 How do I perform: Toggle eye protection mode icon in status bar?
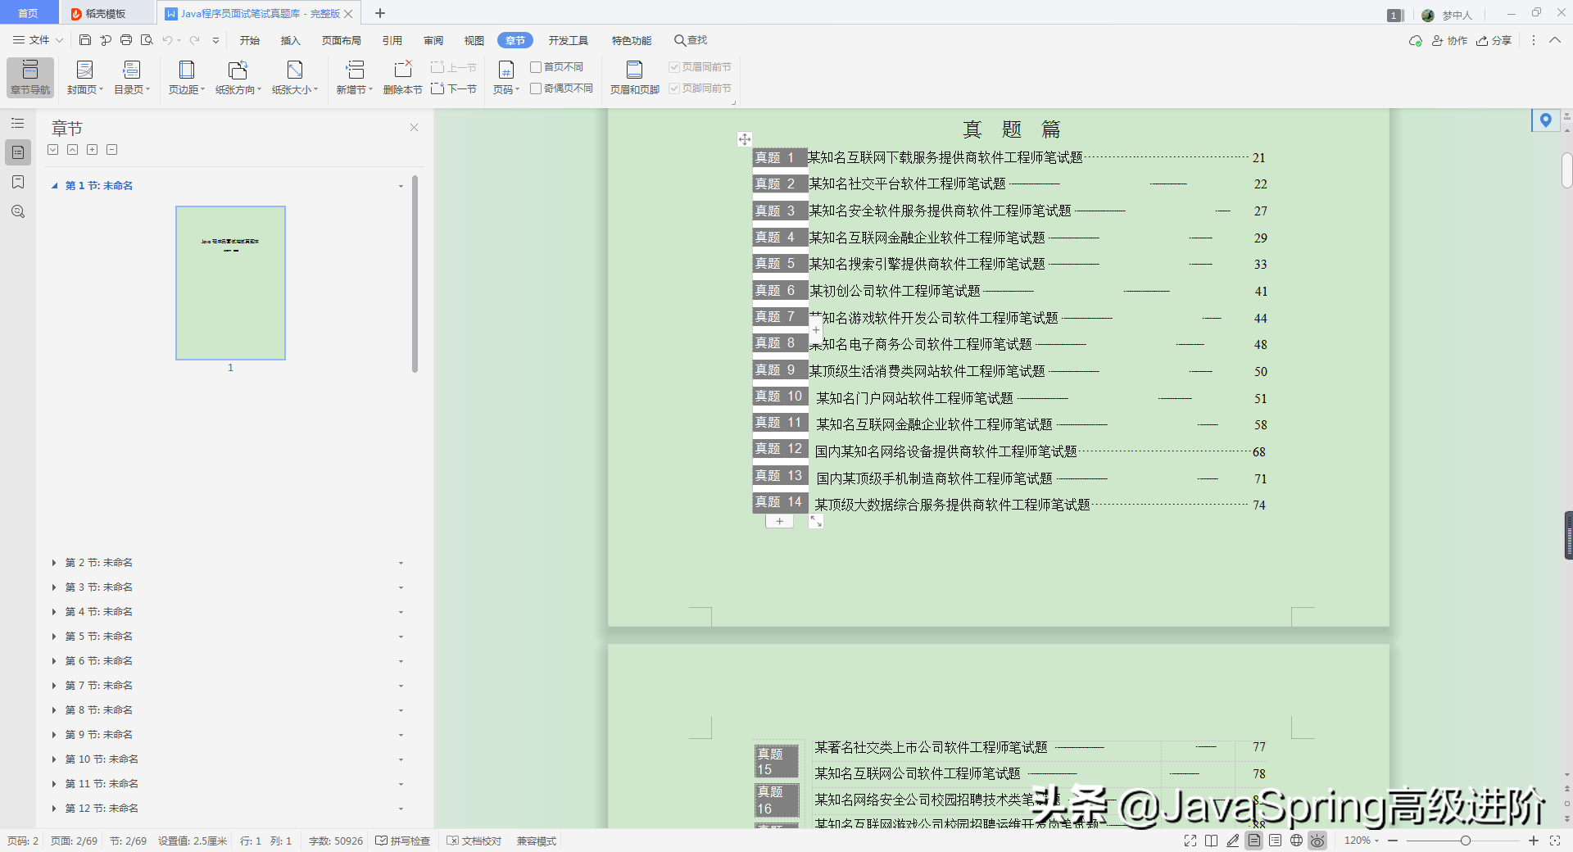click(1317, 841)
